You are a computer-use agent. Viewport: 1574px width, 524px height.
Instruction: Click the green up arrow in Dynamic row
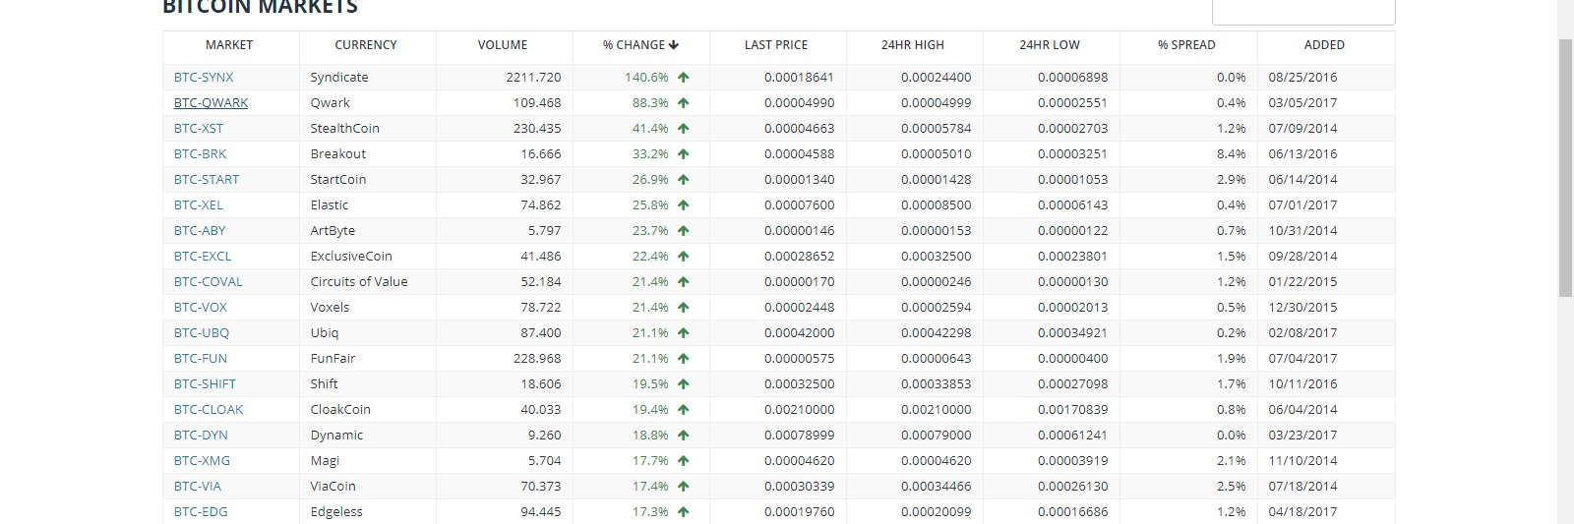point(683,435)
